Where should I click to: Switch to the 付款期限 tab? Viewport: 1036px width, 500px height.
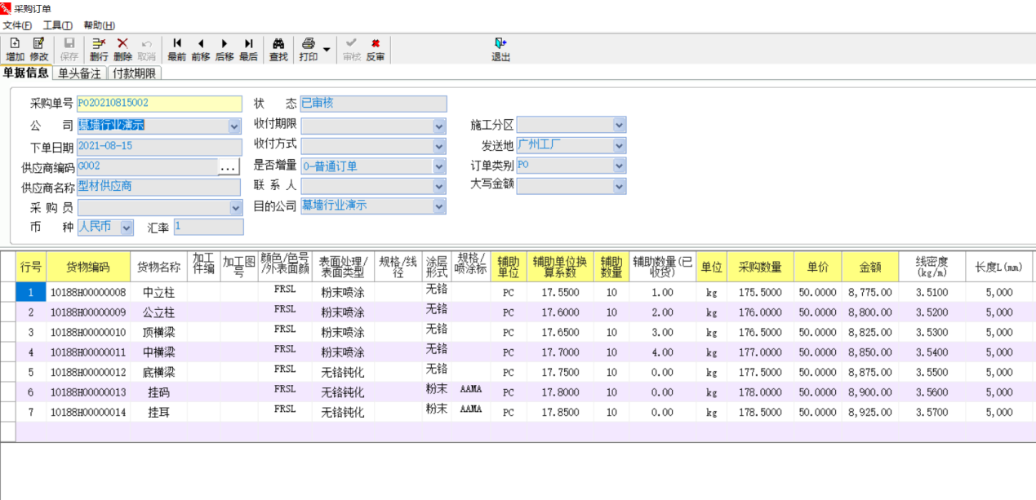(x=135, y=73)
